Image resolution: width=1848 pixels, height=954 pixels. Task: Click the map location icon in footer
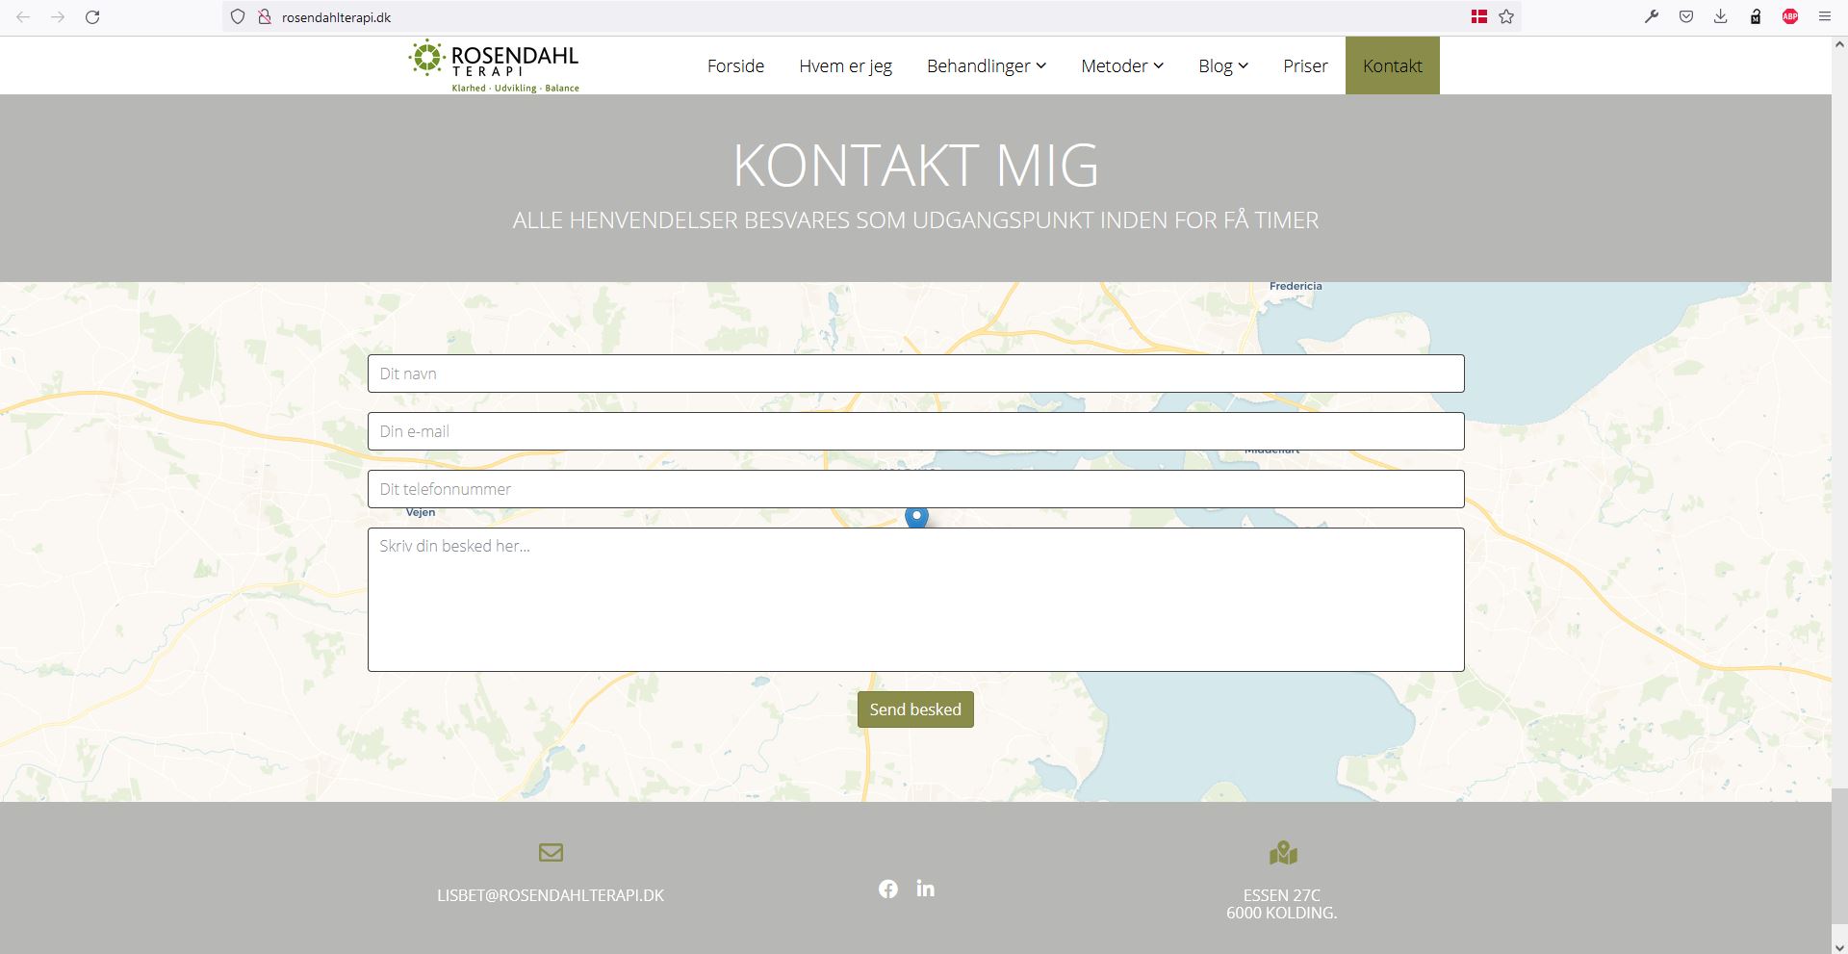click(x=1283, y=853)
